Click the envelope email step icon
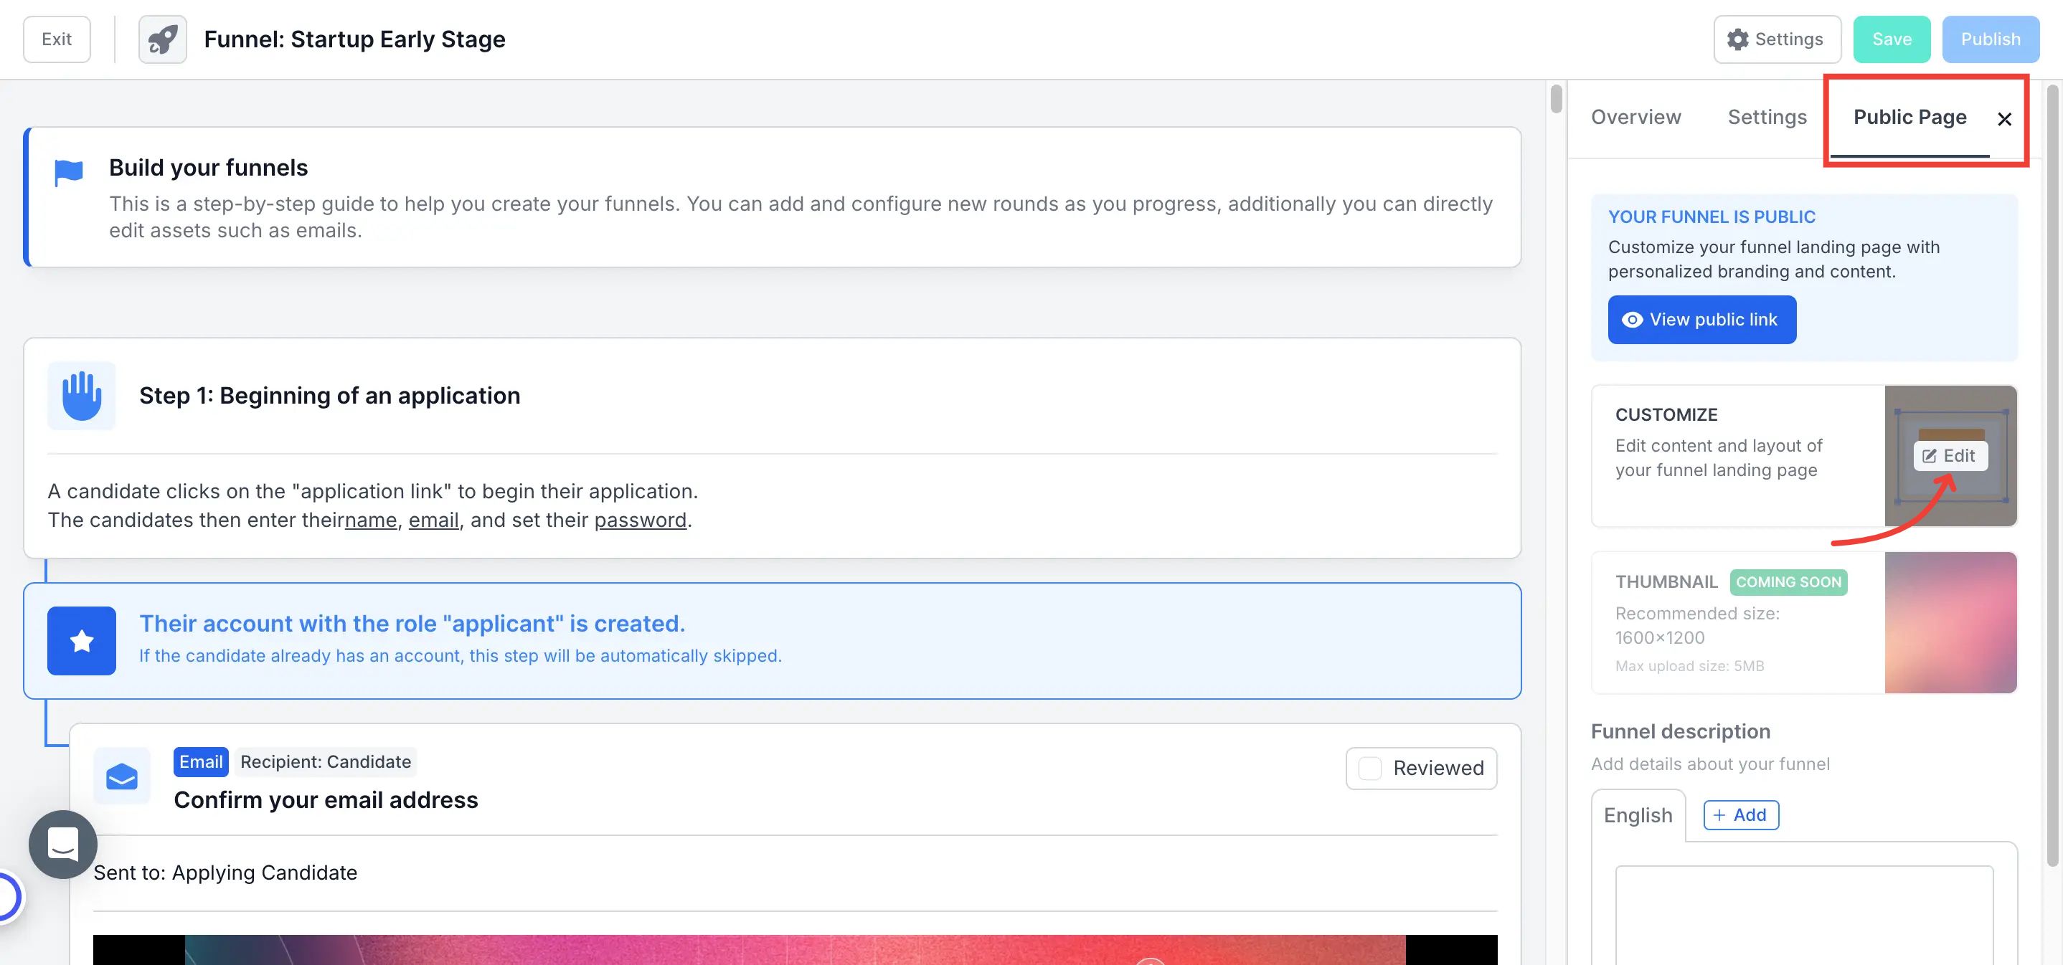Image resolution: width=2063 pixels, height=965 pixels. pyautogui.click(x=122, y=775)
